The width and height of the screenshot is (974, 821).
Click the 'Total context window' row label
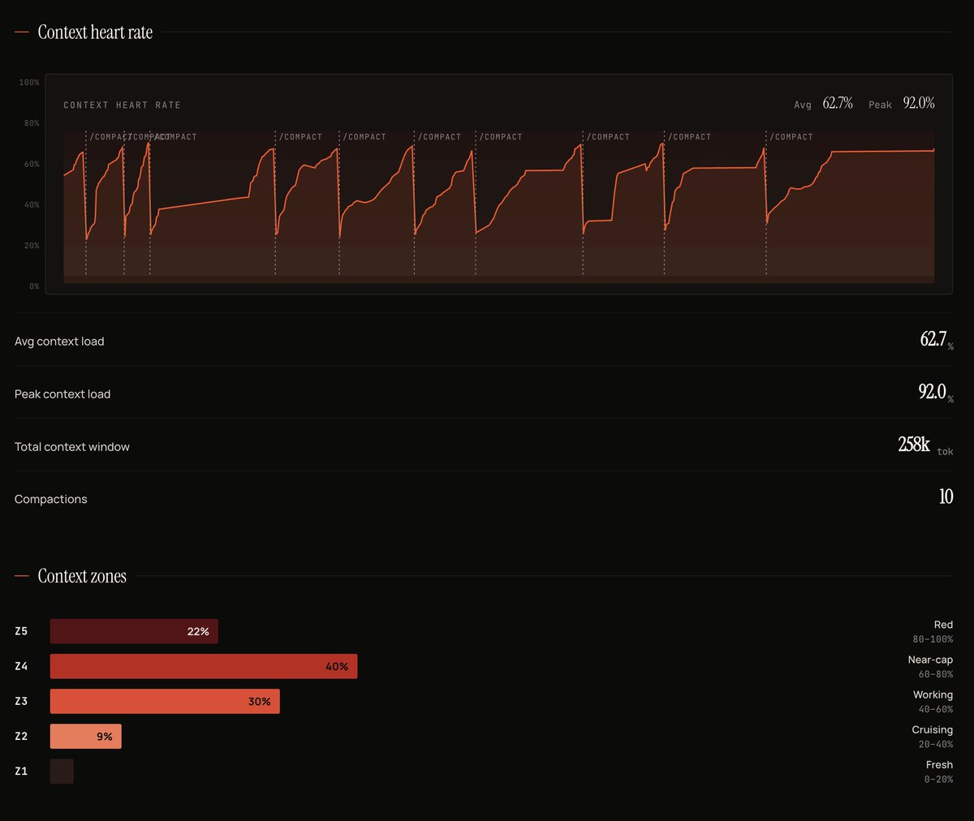pyautogui.click(x=72, y=447)
